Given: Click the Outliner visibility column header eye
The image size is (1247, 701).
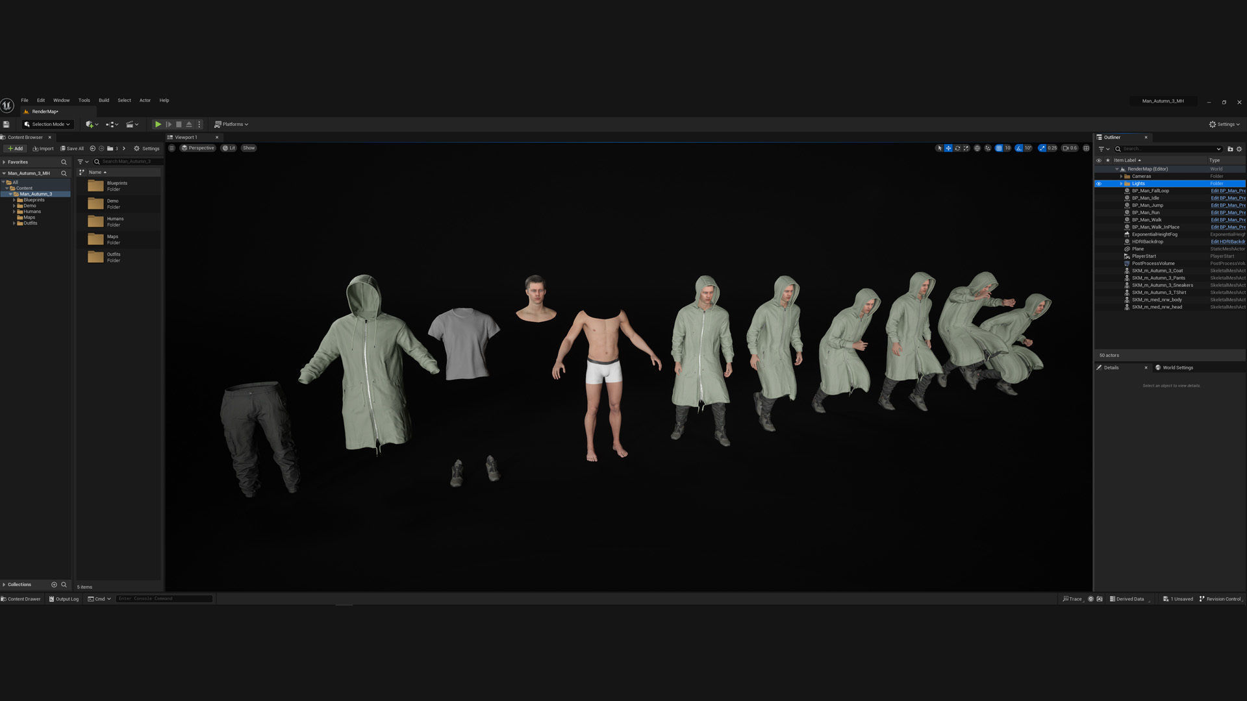Looking at the screenshot, I should (1099, 160).
